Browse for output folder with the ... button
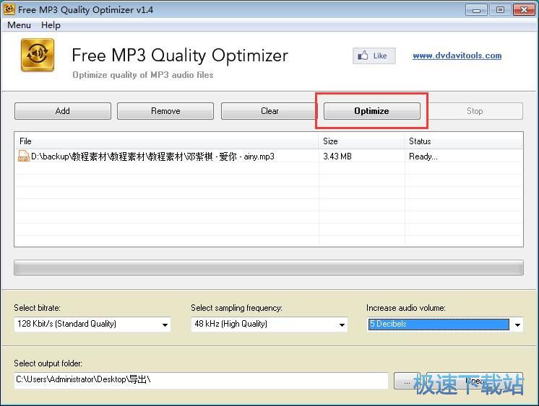The width and height of the screenshot is (539, 406). tap(406, 380)
